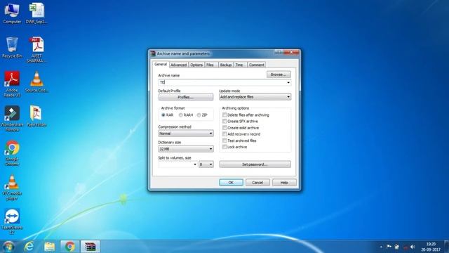Enable Delete files after archiving
The image size is (449, 253).
point(224,115)
